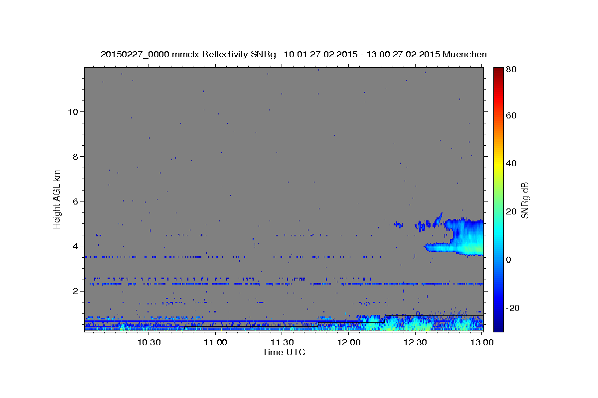Click the 13:00 time tick label
The height and width of the screenshot is (398, 598).
coord(483,342)
